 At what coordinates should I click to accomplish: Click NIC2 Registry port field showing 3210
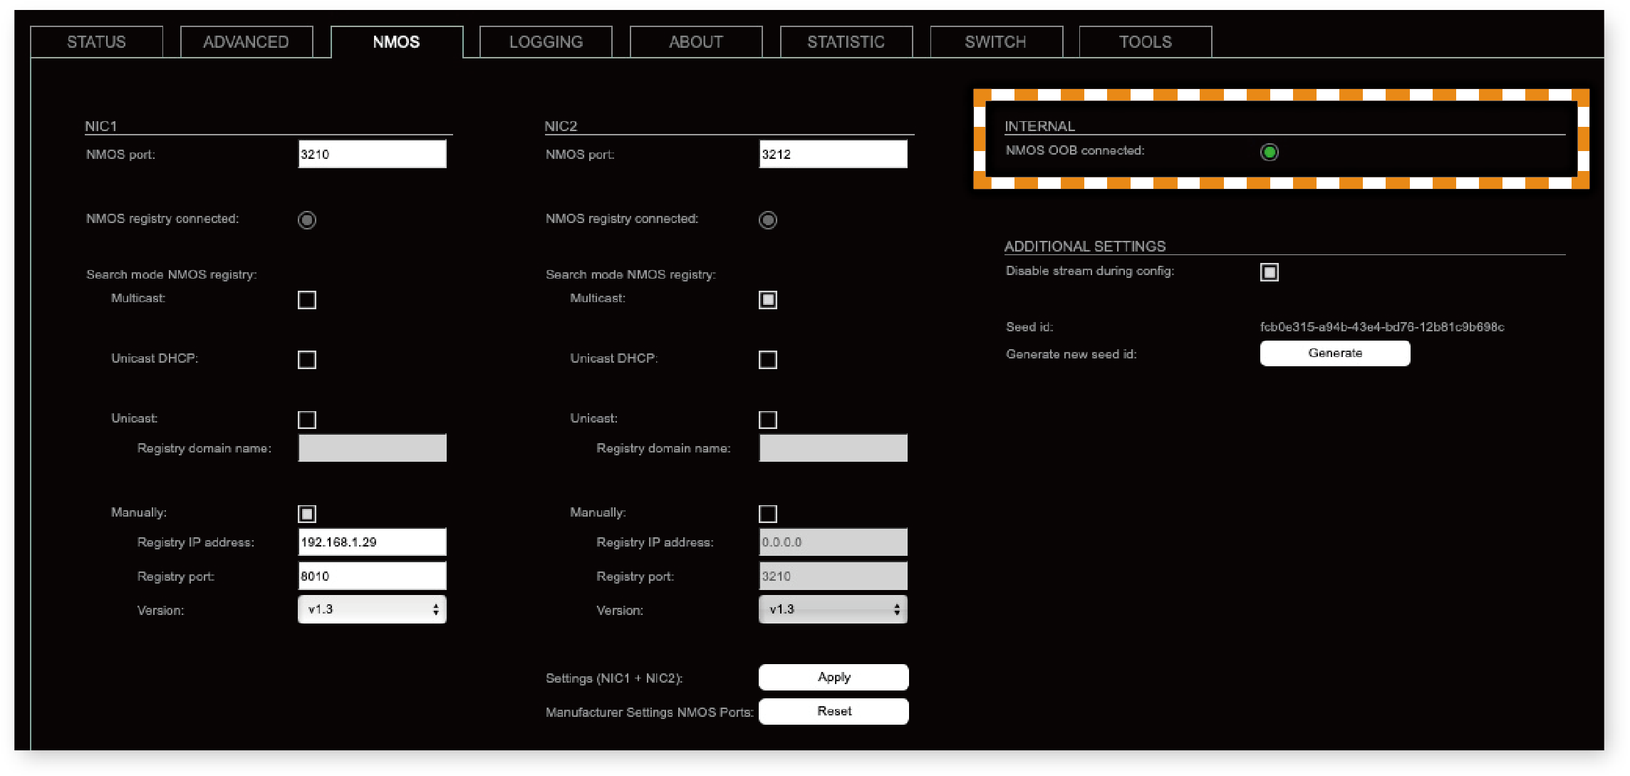833,576
